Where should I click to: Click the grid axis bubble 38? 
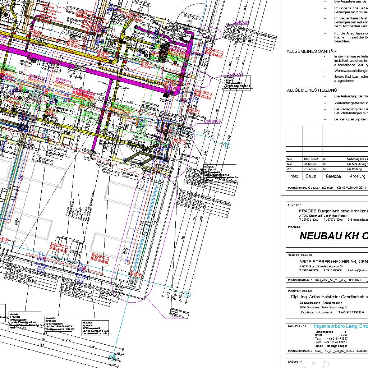(x=112, y=357)
